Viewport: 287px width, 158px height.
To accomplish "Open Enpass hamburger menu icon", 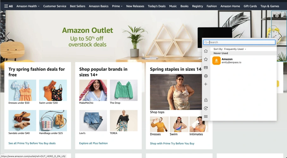I will point(206,117).
